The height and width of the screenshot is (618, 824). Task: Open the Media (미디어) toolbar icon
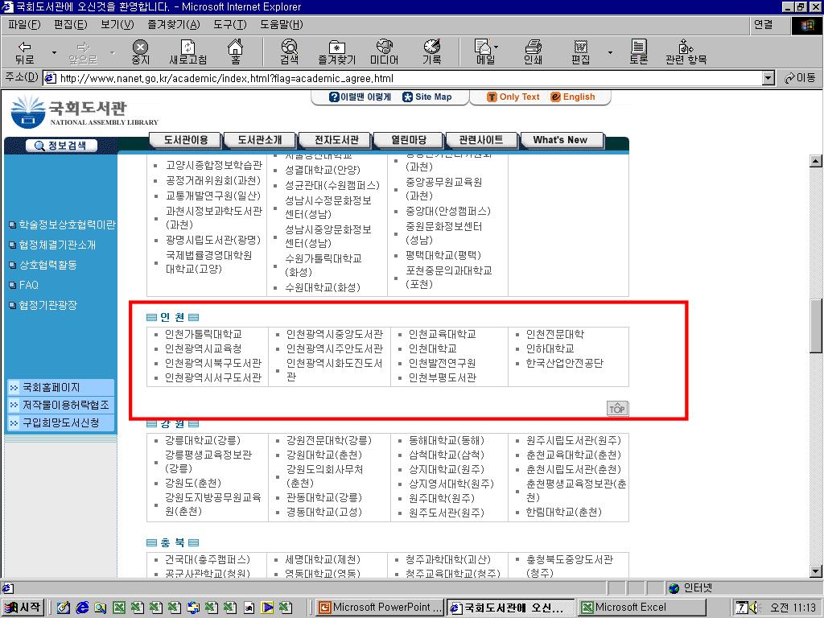click(384, 52)
